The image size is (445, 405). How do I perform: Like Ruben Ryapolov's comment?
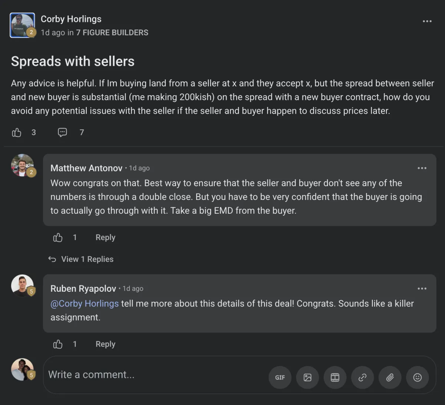coord(58,344)
